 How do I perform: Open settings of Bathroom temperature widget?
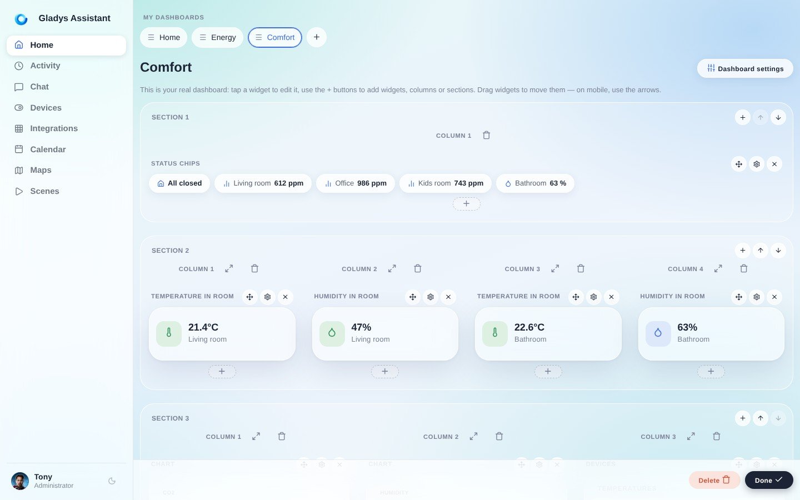tap(594, 297)
